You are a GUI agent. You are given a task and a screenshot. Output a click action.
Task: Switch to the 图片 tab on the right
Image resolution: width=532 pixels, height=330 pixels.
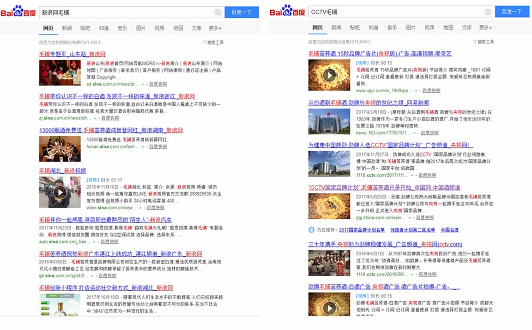pos(411,28)
